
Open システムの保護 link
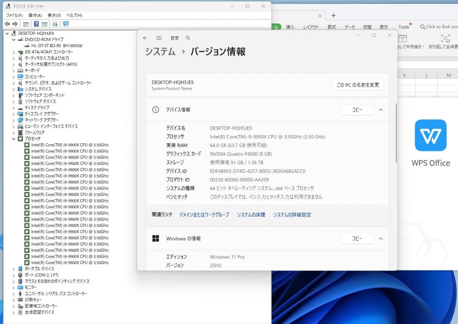251,215
